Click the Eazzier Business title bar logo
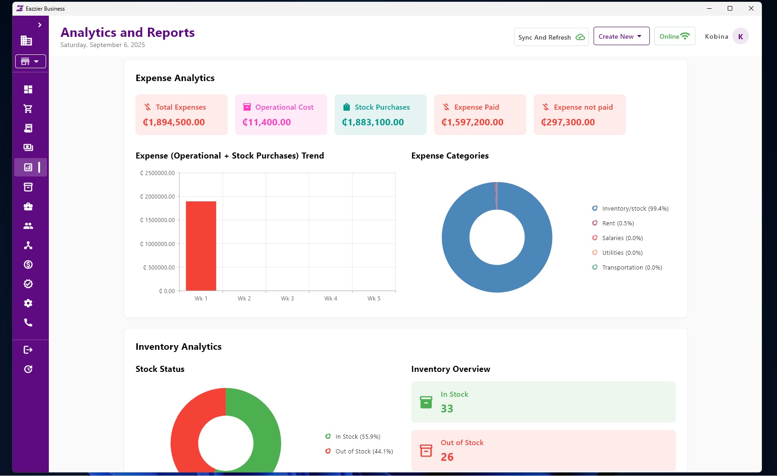Viewport: 777px width, 476px height. pos(20,8)
